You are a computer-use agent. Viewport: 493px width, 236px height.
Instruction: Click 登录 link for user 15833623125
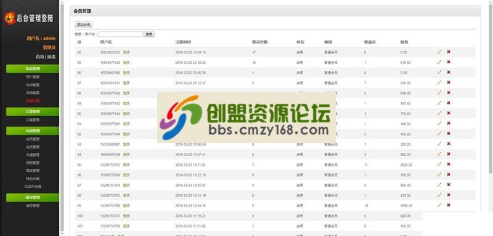(126, 52)
